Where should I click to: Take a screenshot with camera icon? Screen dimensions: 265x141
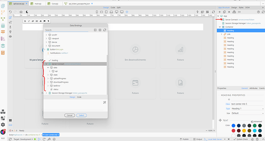(x=21, y=12)
